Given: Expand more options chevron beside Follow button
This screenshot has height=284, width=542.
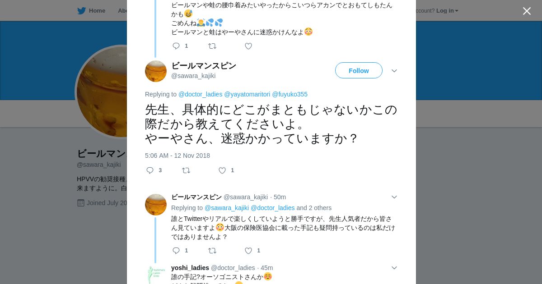Looking at the screenshot, I should pyautogui.click(x=394, y=71).
